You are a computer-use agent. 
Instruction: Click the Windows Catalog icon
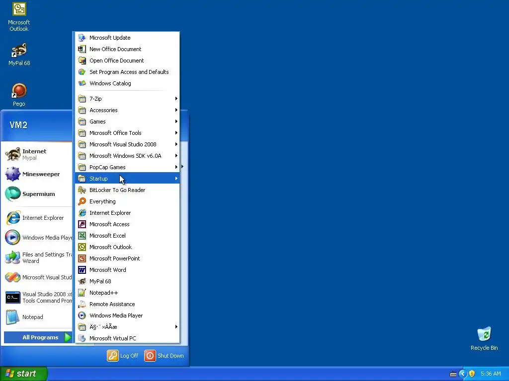[82, 83]
